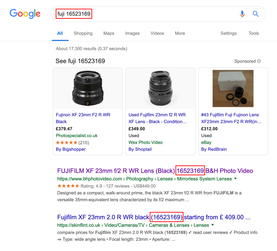Viewport: 277px width, 251px height.
Task: Switch to the Shopping tab
Action: click(x=83, y=33)
